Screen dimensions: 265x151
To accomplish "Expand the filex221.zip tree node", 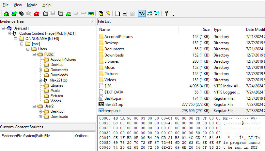I will pos(40,80).
